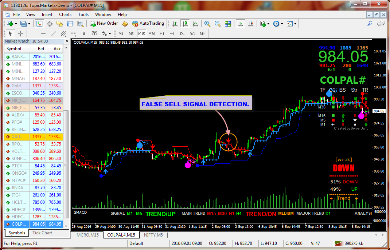Image resolution: width=390 pixels, height=250 pixels.
Task: Click the Market Watch scrollbar thumb
Action: tap(66, 164)
